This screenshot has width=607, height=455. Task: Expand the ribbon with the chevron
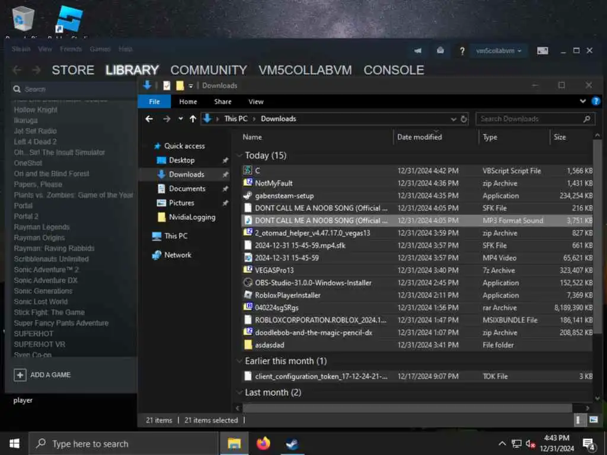[583, 101]
